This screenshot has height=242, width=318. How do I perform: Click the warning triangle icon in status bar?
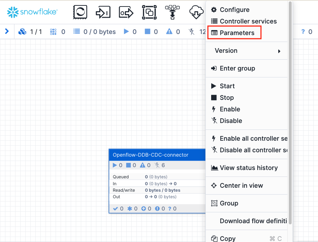click(169, 32)
